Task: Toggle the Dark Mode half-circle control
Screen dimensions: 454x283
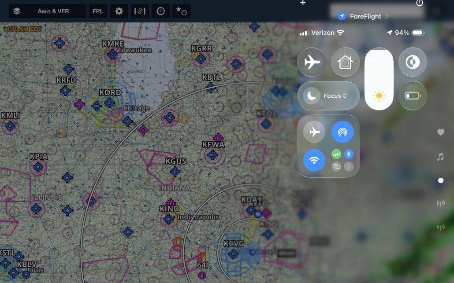Action: click(413, 62)
